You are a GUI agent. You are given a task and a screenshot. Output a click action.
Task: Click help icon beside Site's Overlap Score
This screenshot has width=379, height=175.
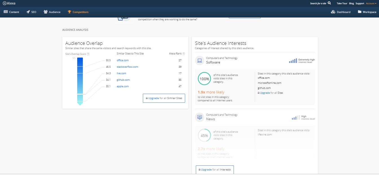88,54
